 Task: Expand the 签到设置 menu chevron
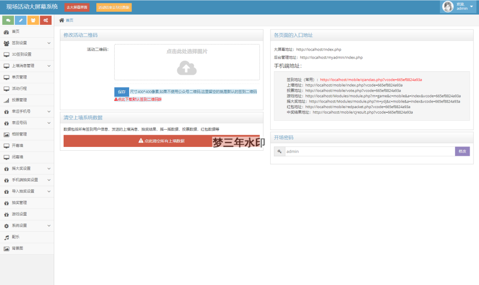click(x=49, y=43)
